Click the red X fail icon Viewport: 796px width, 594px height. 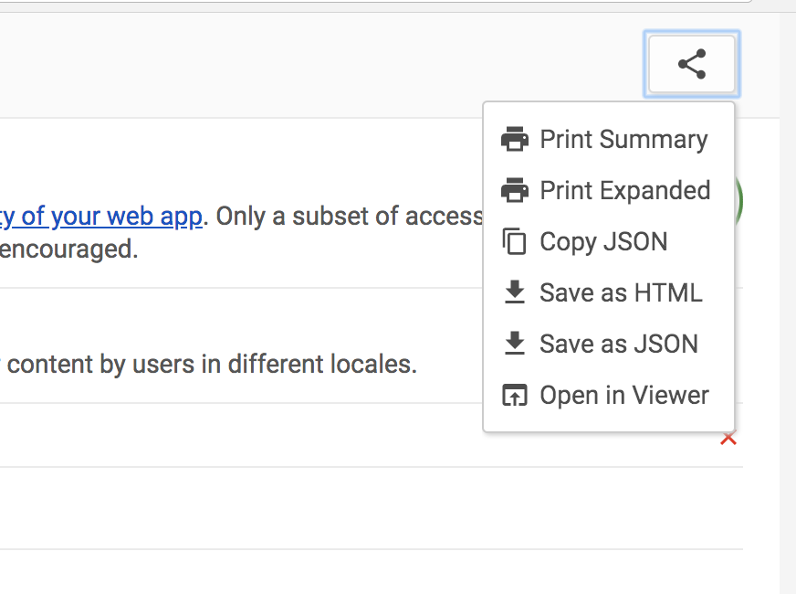click(728, 440)
